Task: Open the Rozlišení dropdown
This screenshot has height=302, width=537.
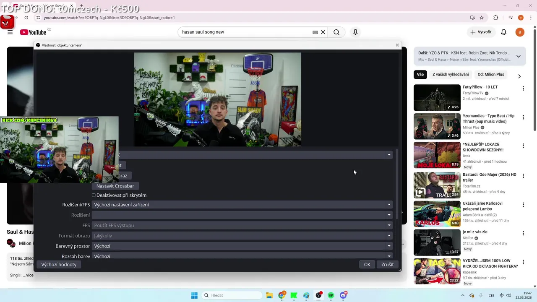Action: [242, 215]
